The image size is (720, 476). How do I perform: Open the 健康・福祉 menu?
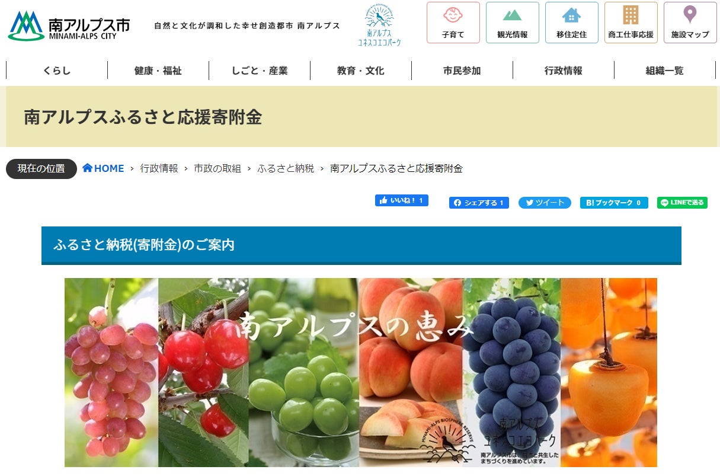point(158,71)
